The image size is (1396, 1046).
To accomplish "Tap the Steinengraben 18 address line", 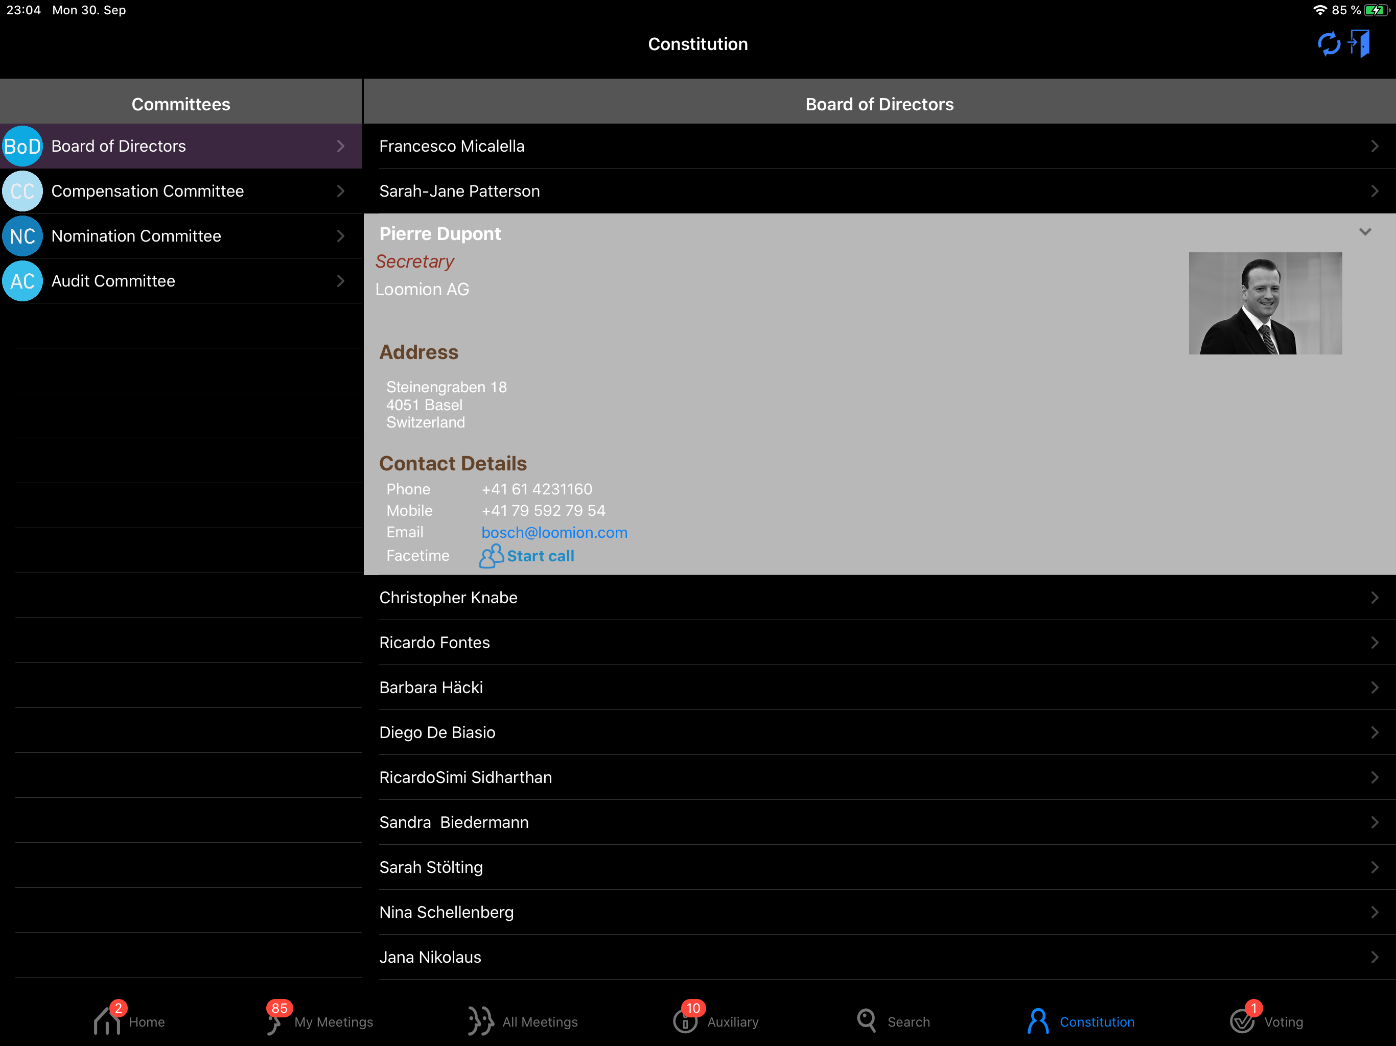I will tap(447, 387).
